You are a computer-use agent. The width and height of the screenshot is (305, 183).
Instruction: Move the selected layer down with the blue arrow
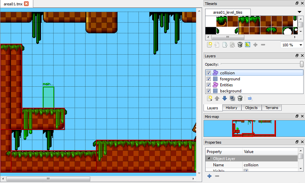(x=225, y=99)
